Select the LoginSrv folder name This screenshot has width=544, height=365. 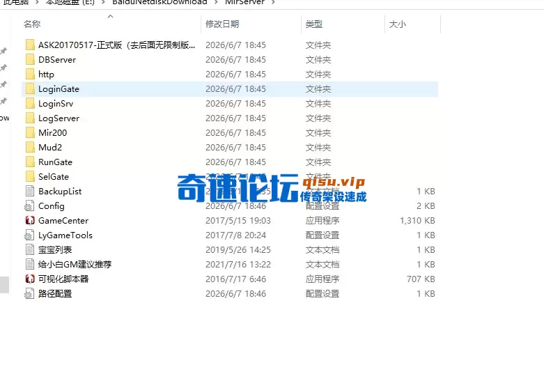click(56, 103)
